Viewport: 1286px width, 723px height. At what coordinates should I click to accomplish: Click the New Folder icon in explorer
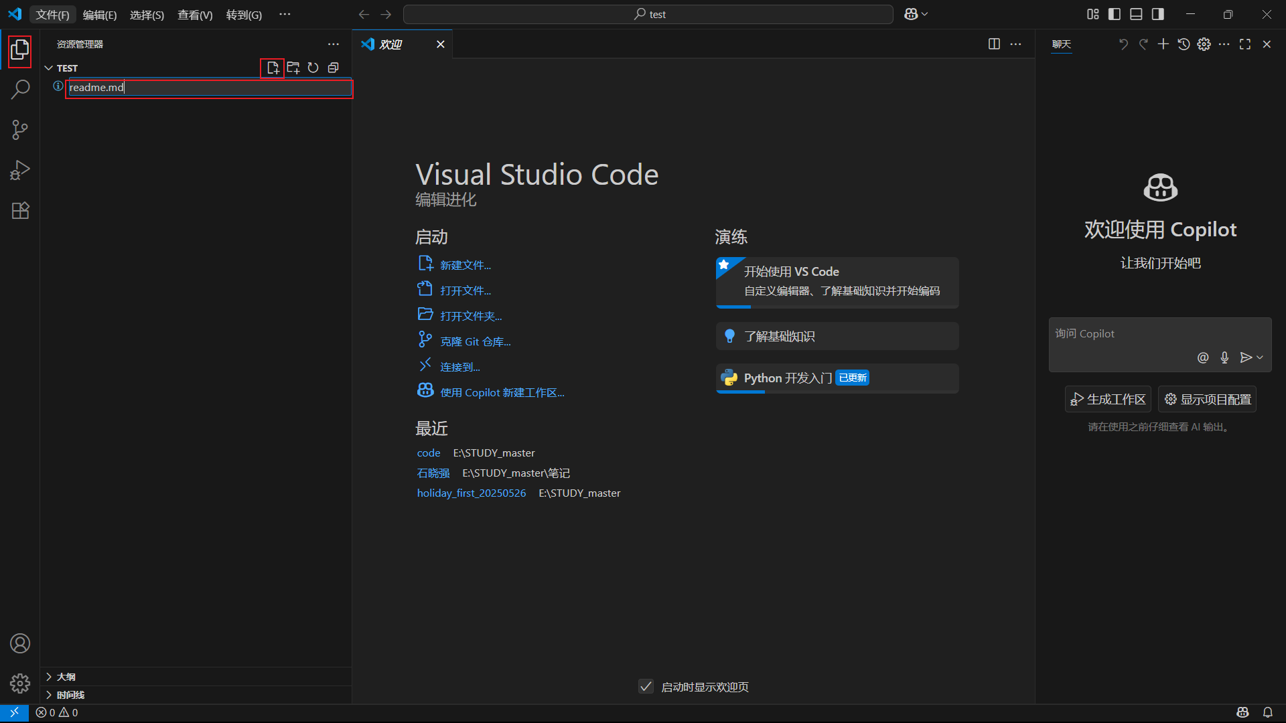point(293,68)
